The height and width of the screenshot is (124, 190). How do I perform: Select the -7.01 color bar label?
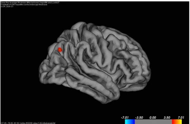click(x=125, y=117)
